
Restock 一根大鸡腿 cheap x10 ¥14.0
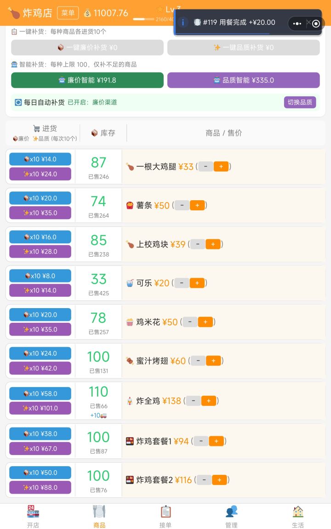click(x=40, y=159)
